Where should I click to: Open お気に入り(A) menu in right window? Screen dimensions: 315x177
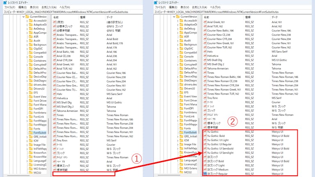[x=199, y=7]
